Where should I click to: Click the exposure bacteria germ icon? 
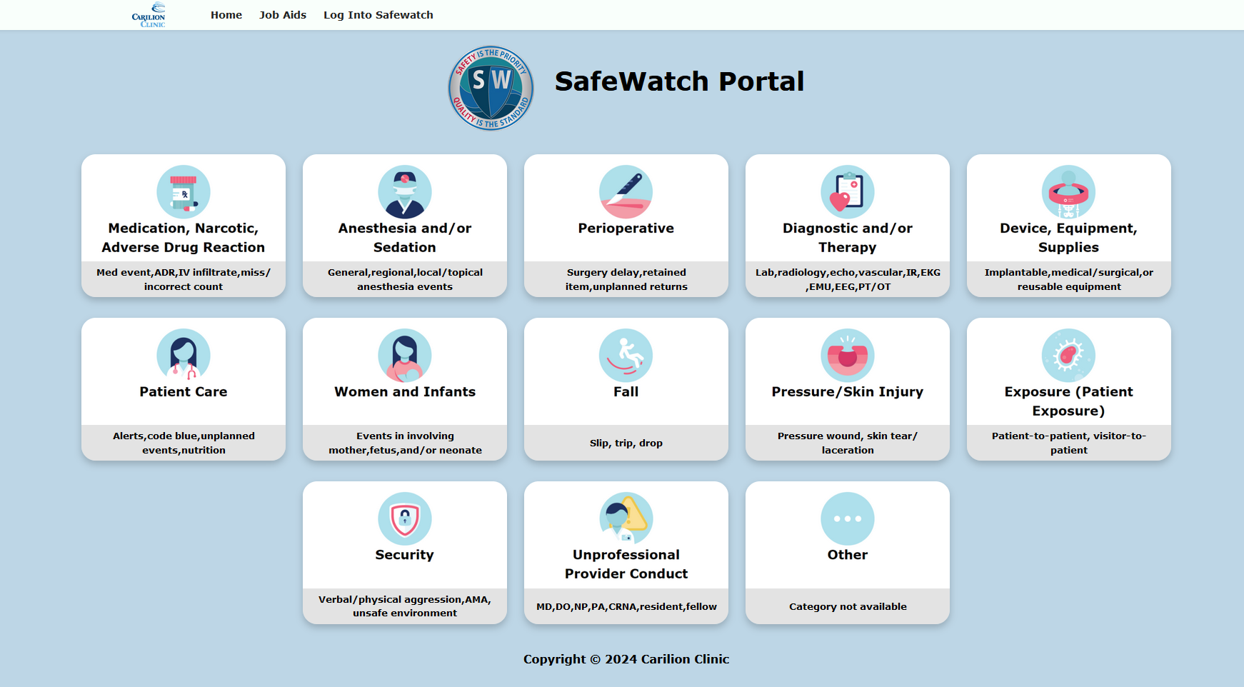point(1069,356)
